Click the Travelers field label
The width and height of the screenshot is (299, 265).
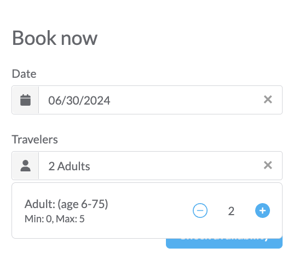pyautogui.click(x=34, y=140)
